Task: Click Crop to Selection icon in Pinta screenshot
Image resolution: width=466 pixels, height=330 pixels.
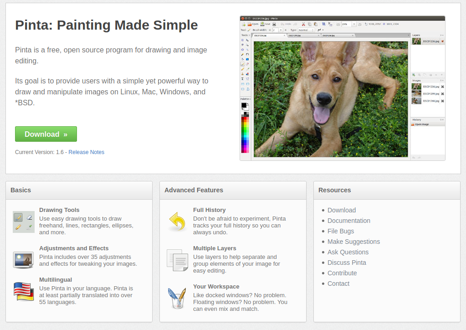Action: pos(323,24)
